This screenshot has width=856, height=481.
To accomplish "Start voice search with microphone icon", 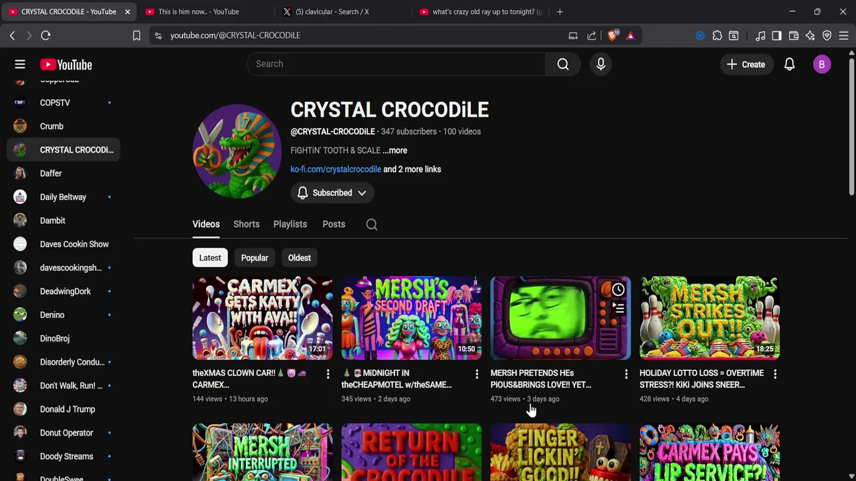I will [601, 64].
